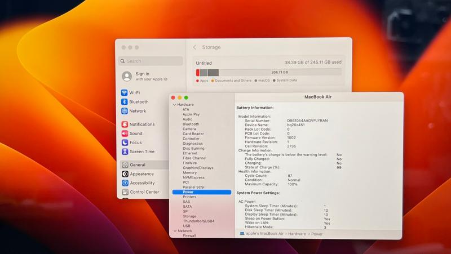451x254 pixels.
Task: Click Sign in with your Apple ID
Action: pos(151,76)
